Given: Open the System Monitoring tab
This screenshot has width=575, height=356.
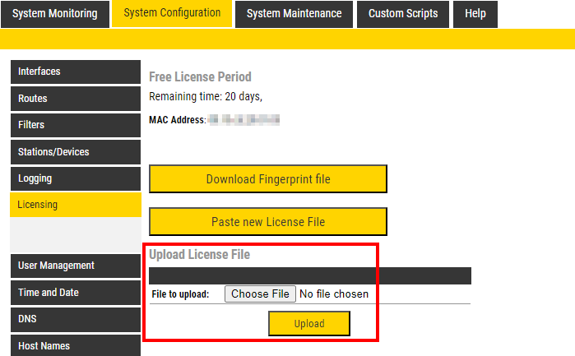Looking at the screenshot, I should [x=55, y=14].
